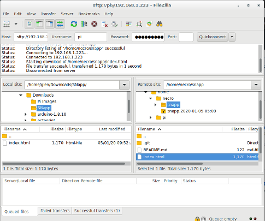
Task: Open the Help menu
Action: pyautogui.click(x=109, y=14)
